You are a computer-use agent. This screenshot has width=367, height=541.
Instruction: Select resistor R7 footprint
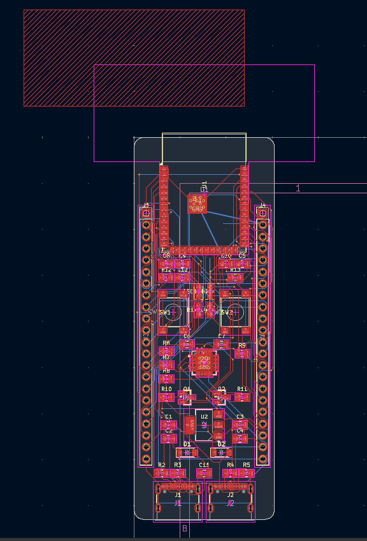pos(166,365)
